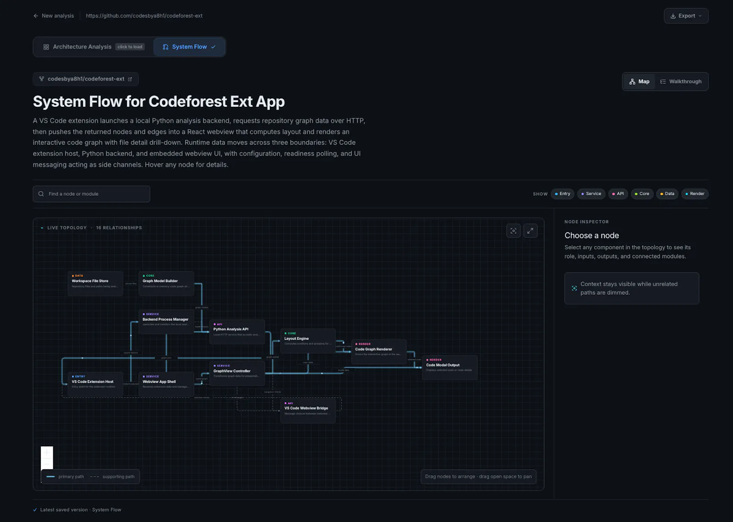Viewport: 733px width, 522px height.
Task: Click the branch icon in repository chip
Action: (x=42, y=79)
